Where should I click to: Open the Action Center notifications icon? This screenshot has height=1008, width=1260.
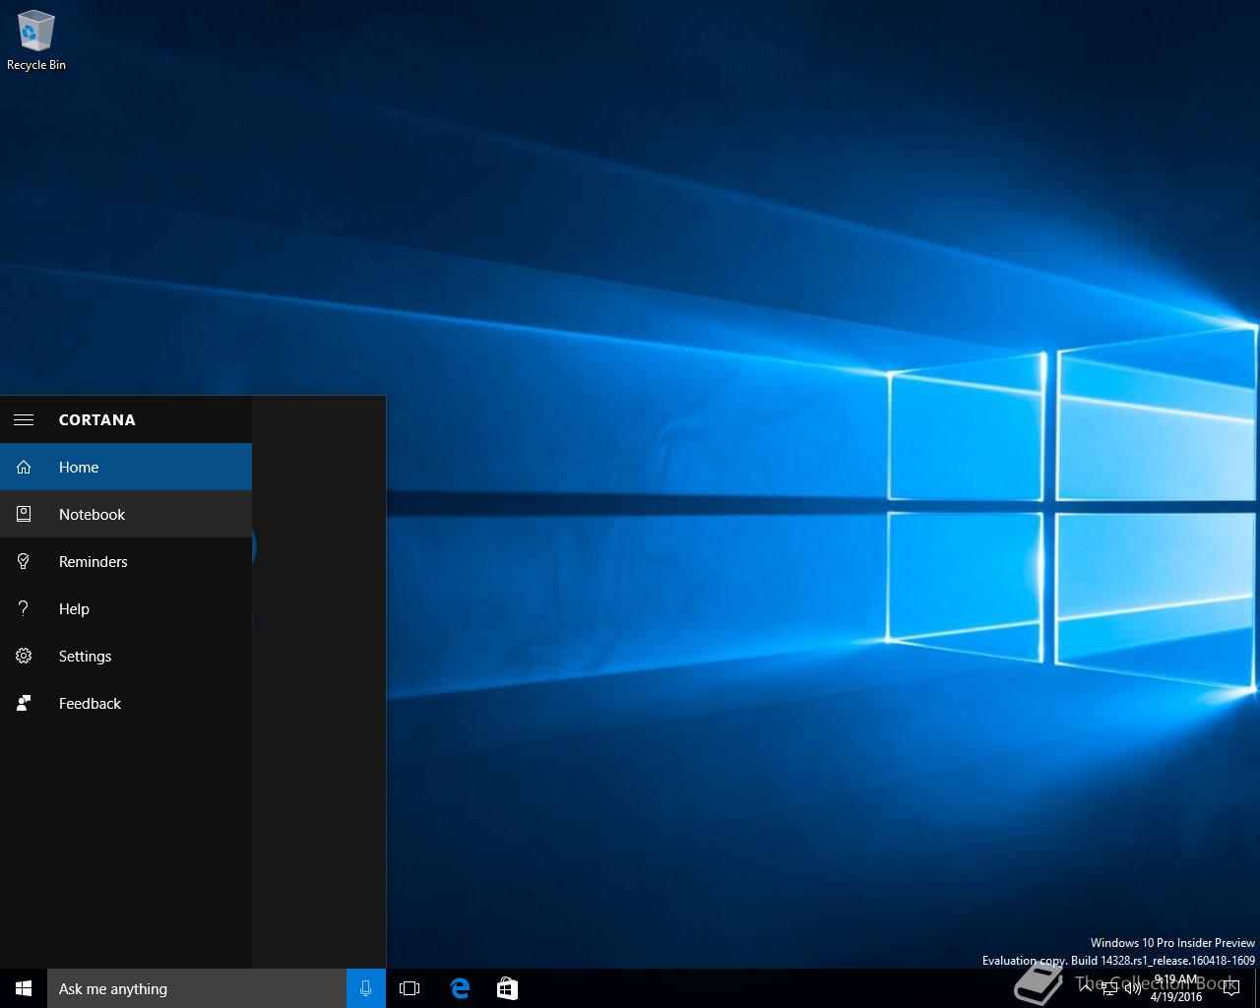[1230, 988]
